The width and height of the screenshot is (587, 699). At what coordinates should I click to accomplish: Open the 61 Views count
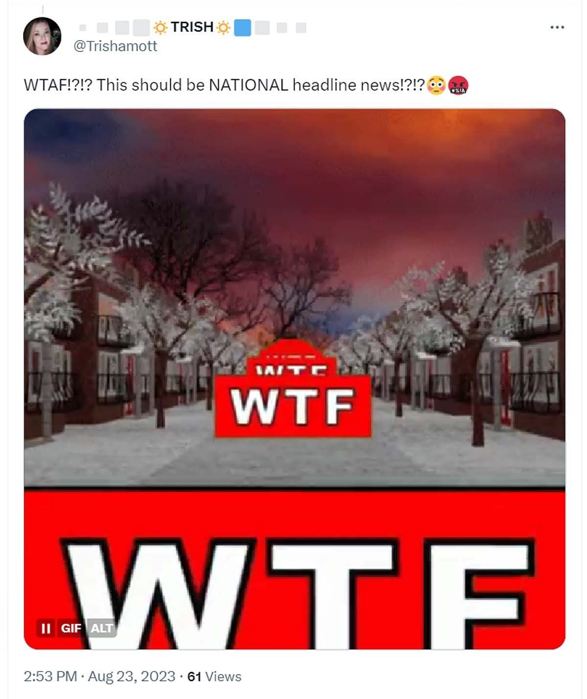point(214,676)
